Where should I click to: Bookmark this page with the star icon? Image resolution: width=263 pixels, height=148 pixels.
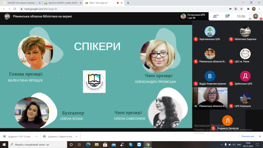241,8
